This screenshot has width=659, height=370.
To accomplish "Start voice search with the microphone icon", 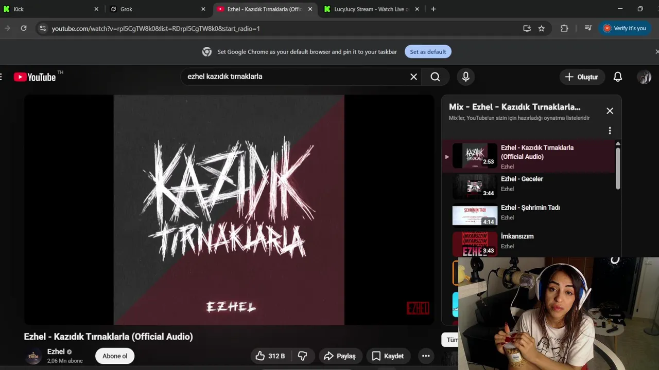I will click(465, 77).
